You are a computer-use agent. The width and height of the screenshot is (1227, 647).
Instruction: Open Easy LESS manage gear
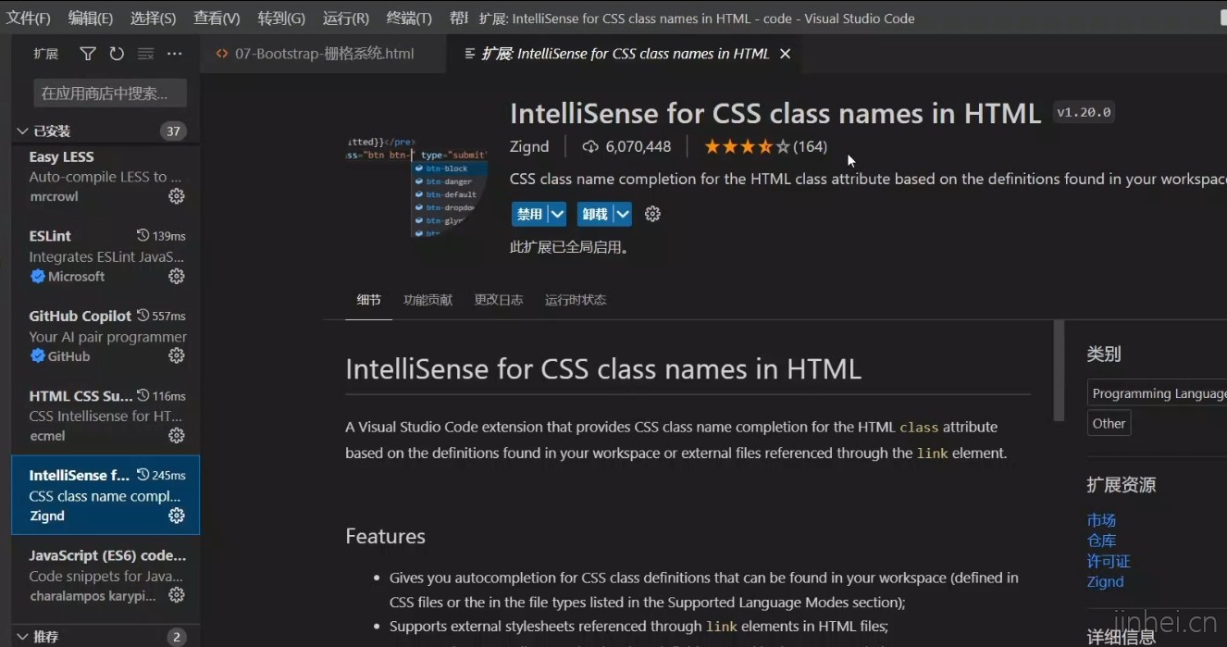(x=177, y=196)
